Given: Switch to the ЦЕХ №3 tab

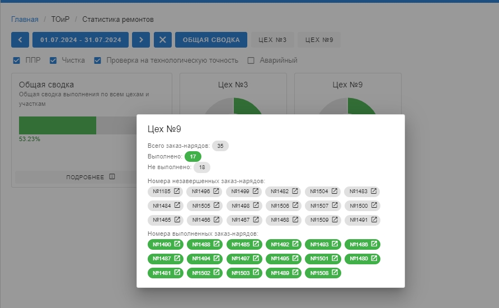Looking at the screenshot, I should click(x=272, y=40).
